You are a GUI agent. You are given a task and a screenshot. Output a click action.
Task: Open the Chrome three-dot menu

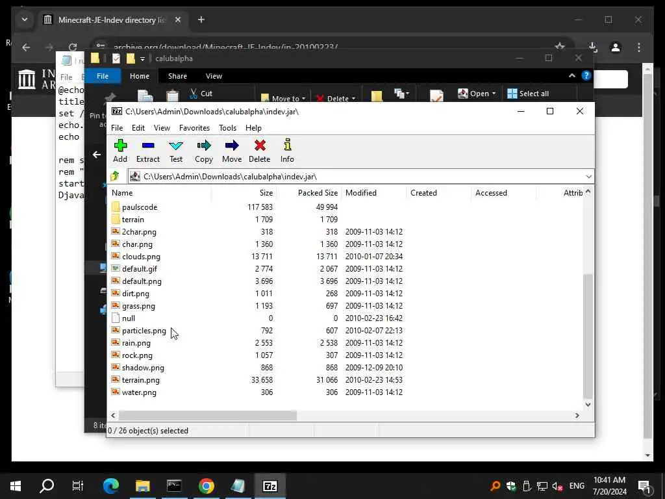click(639, 47)
